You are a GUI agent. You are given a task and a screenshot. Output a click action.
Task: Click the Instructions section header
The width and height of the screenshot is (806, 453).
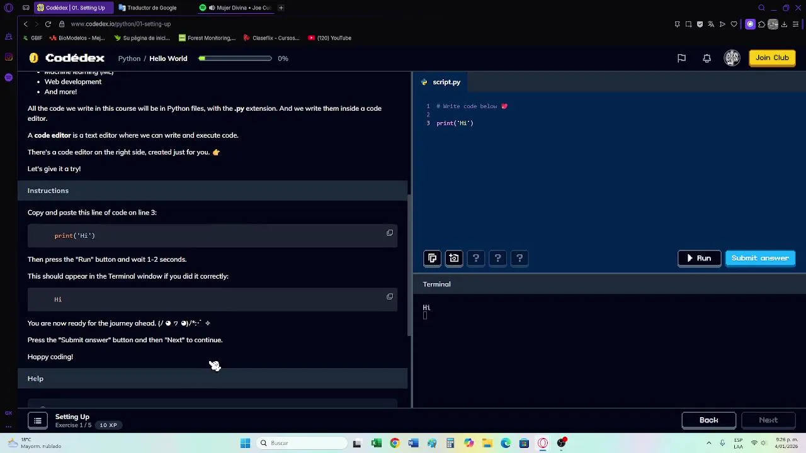coord(212,191)
